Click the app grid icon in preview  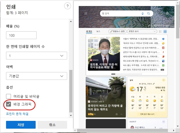click(x=86, y=14)
